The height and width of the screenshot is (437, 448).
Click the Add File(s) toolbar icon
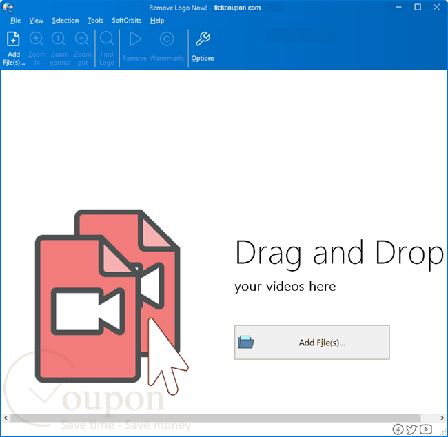pyautogui.click(x=13, y=39)
